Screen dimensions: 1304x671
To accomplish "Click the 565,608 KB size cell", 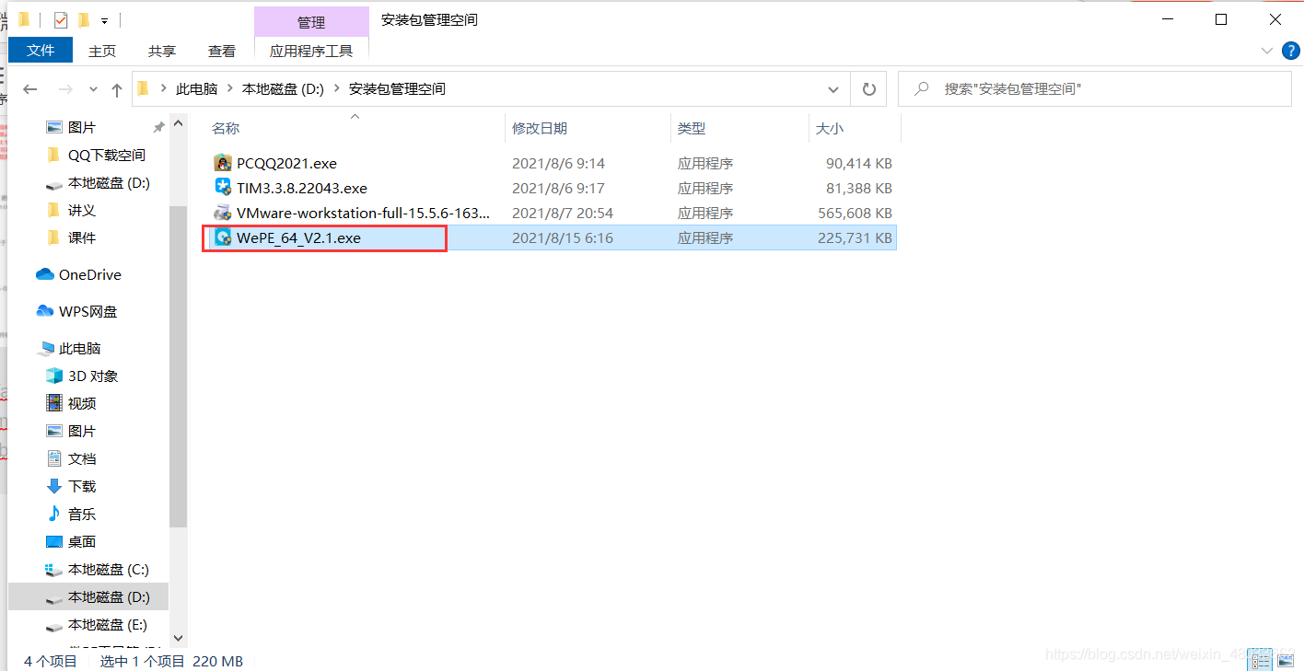I will [855, 213].
